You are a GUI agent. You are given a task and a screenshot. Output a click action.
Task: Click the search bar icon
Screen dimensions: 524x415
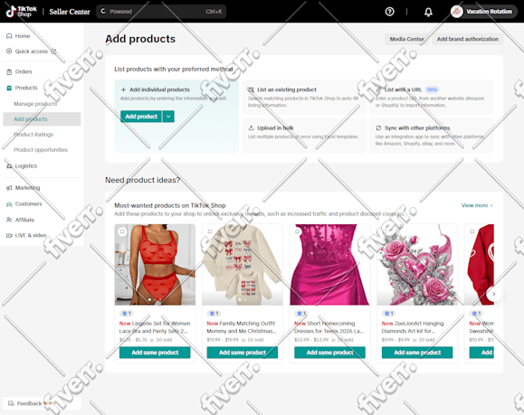(x=103, y=12)
